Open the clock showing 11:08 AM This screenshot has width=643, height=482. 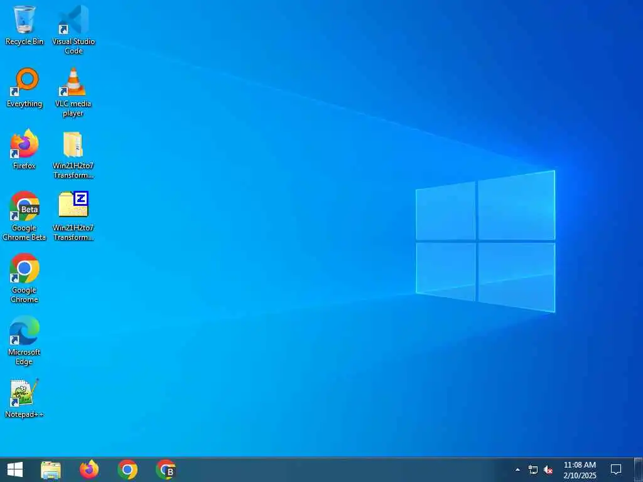tap(580, 469)
